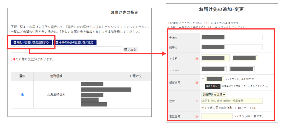Click the 選択 column header
The width and height of the screenshot is (298, 126).
(x=22, y=76)
